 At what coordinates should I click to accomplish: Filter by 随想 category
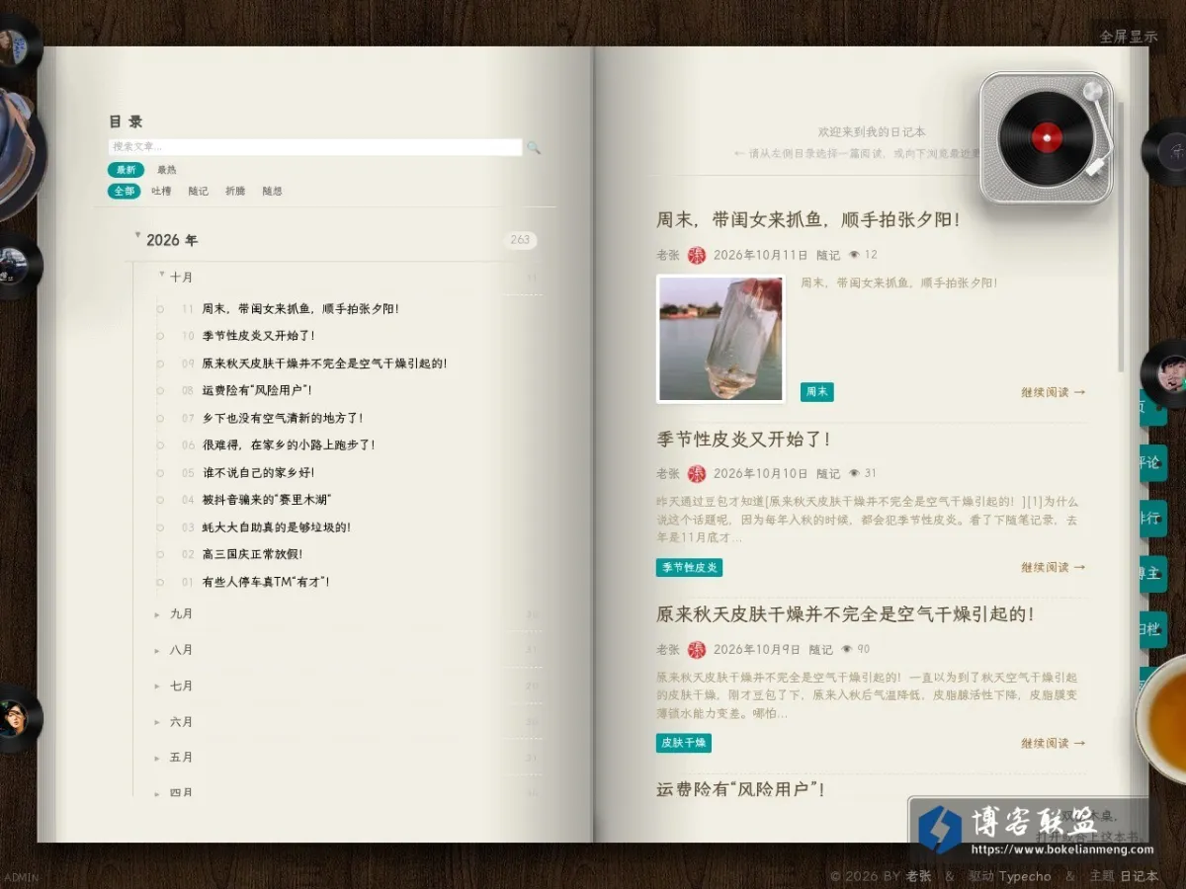272,191
